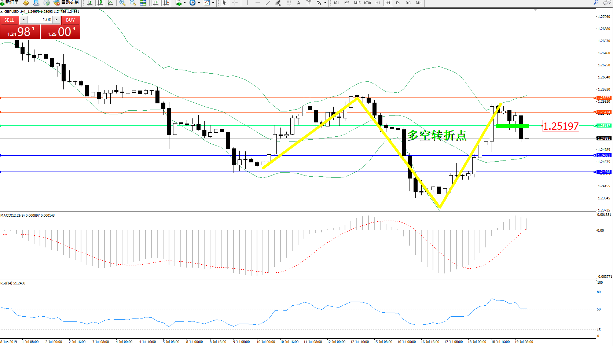Toggle chart auto-scroll icon

156,3
